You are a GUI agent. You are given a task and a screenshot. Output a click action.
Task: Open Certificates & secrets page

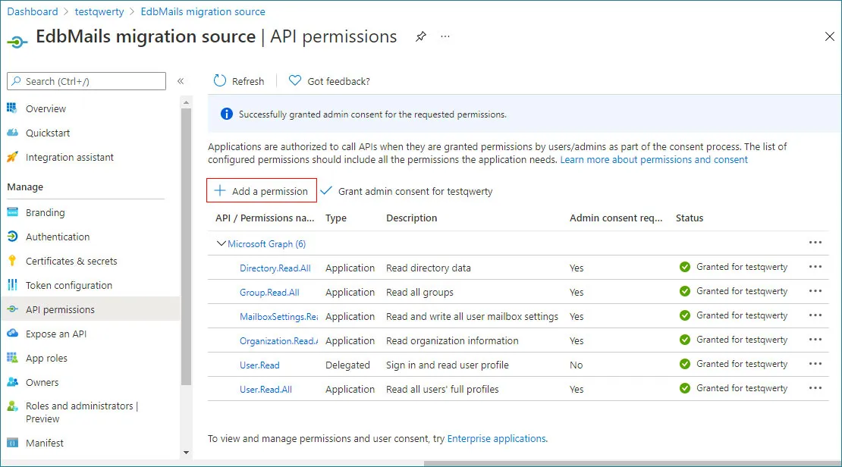pos(71,261)
